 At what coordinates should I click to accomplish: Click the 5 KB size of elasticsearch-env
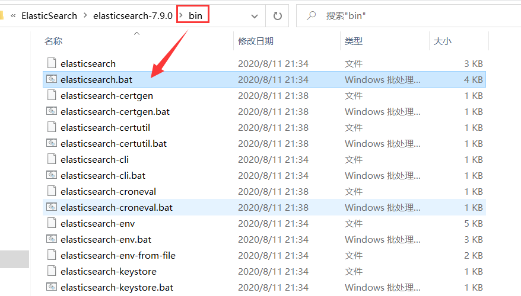[473, 223]
